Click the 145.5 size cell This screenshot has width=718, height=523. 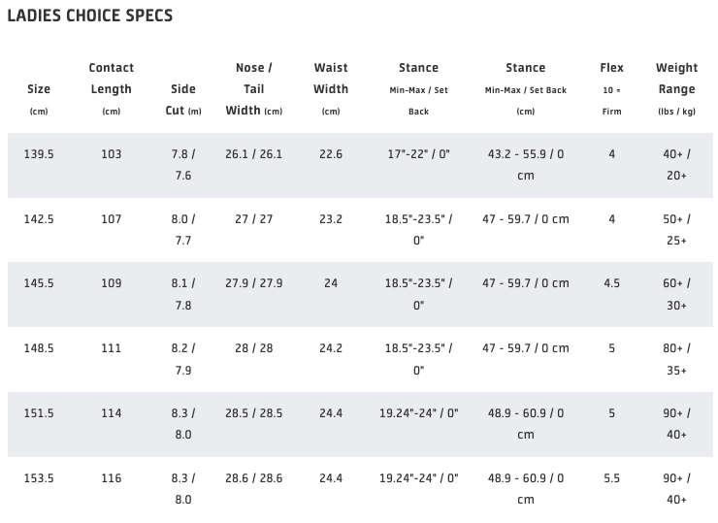coord(39,283)
